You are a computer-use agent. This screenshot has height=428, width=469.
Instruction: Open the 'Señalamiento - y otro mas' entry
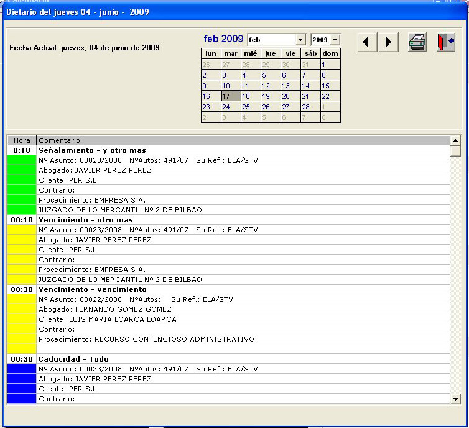pyautogui.click(x=92, y=150)
